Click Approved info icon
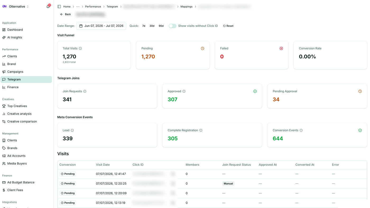This screenshot has width=370, height=208. pos(184,91)
